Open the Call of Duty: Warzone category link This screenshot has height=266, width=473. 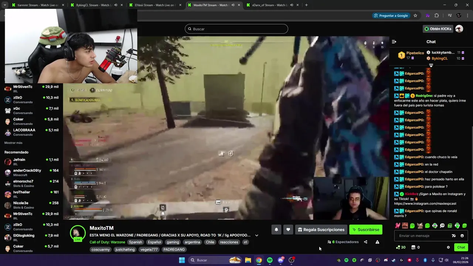107,242
